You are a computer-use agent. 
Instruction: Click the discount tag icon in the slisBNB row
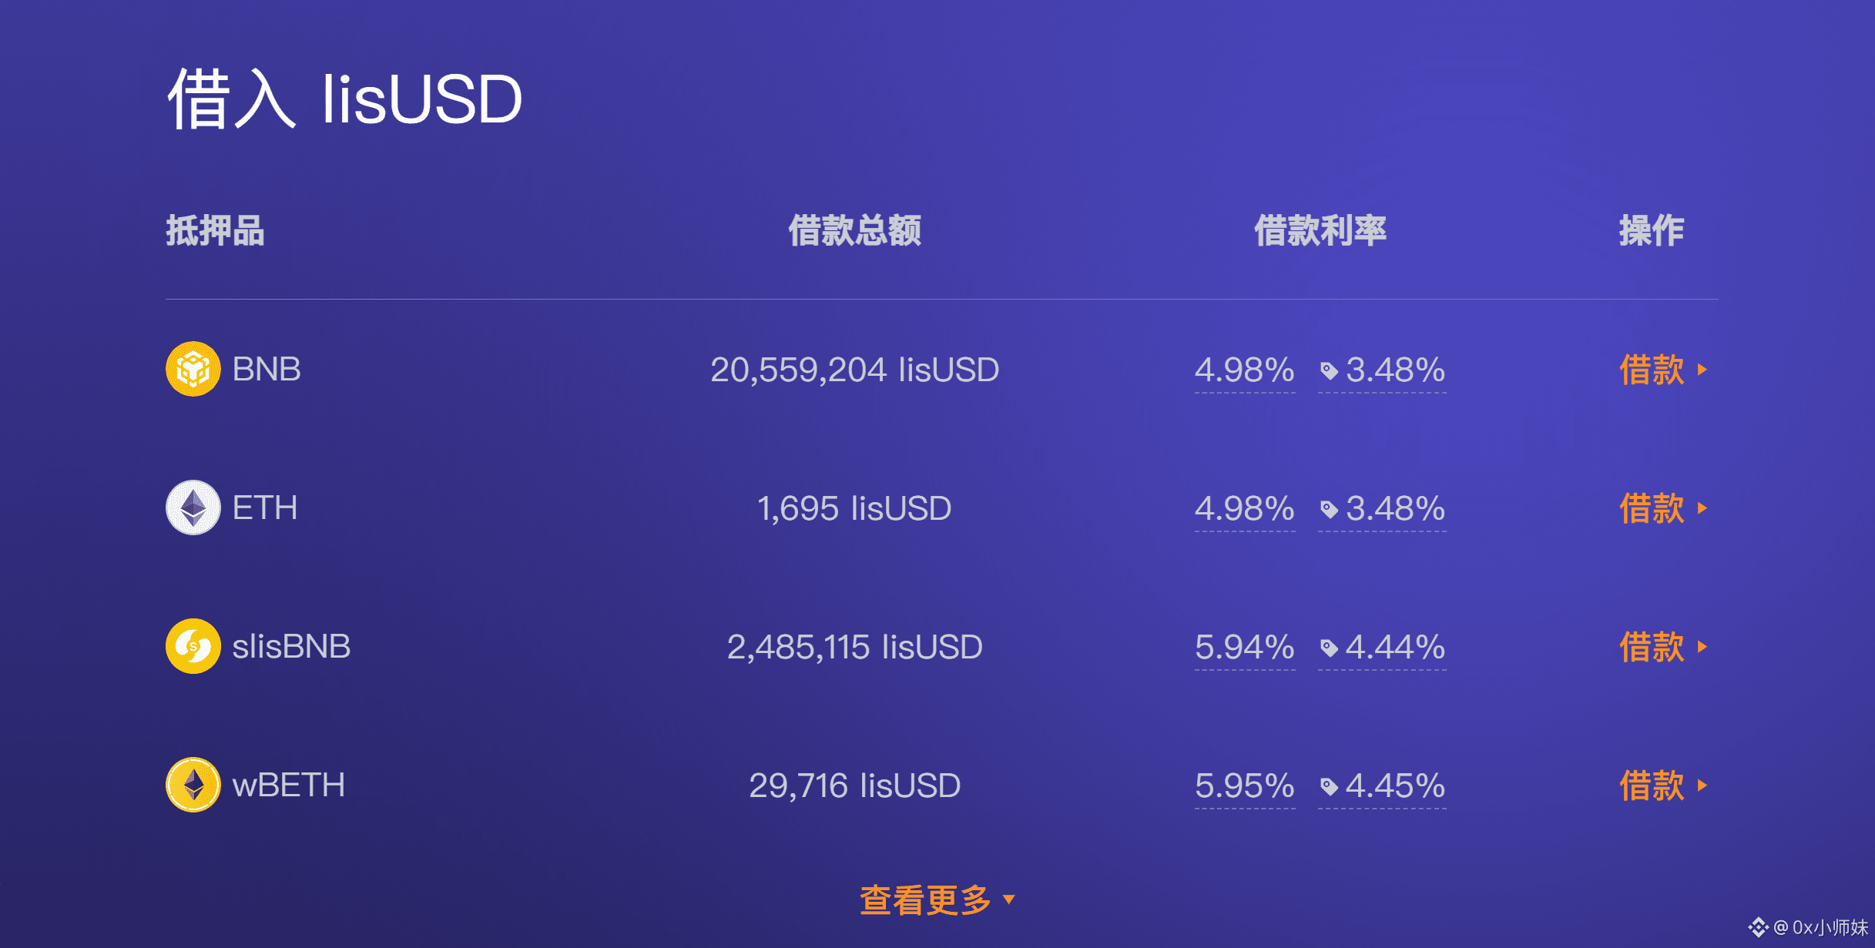(x=1329, y=648)
